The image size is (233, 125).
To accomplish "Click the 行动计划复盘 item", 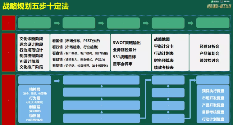I will point(213,119).
